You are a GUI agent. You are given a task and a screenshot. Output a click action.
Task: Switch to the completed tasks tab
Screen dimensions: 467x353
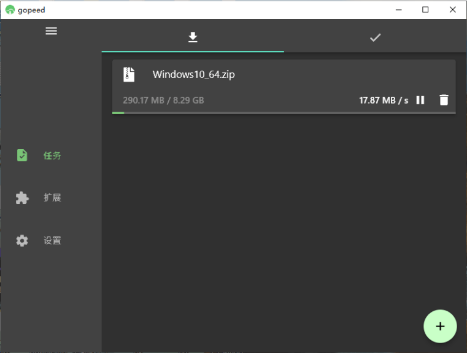376,37
